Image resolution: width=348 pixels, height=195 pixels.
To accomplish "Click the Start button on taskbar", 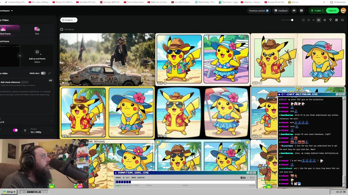I will [x=9, y=192].
